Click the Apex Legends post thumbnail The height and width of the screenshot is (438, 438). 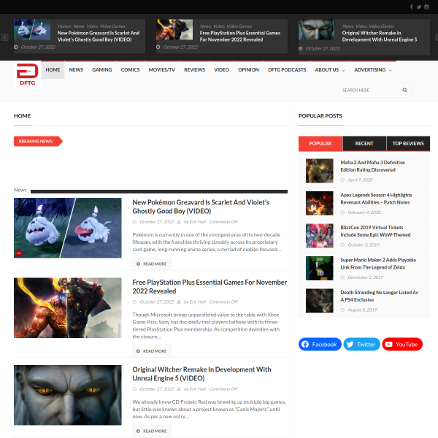pos(319,203)
